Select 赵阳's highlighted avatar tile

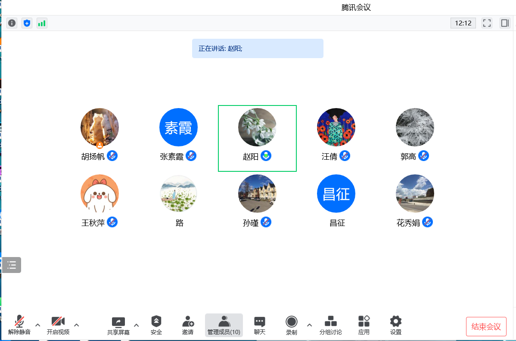tap(257, 138)
